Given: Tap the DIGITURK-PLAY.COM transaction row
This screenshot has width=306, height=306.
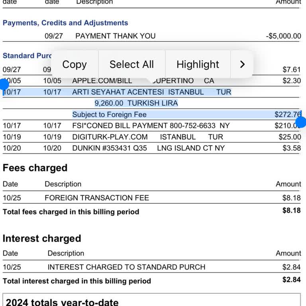Looking at the screenshot, I should pyautogui.click(x=110, y=137).
